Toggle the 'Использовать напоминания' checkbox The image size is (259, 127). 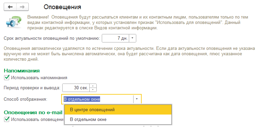tap(7, 77)
